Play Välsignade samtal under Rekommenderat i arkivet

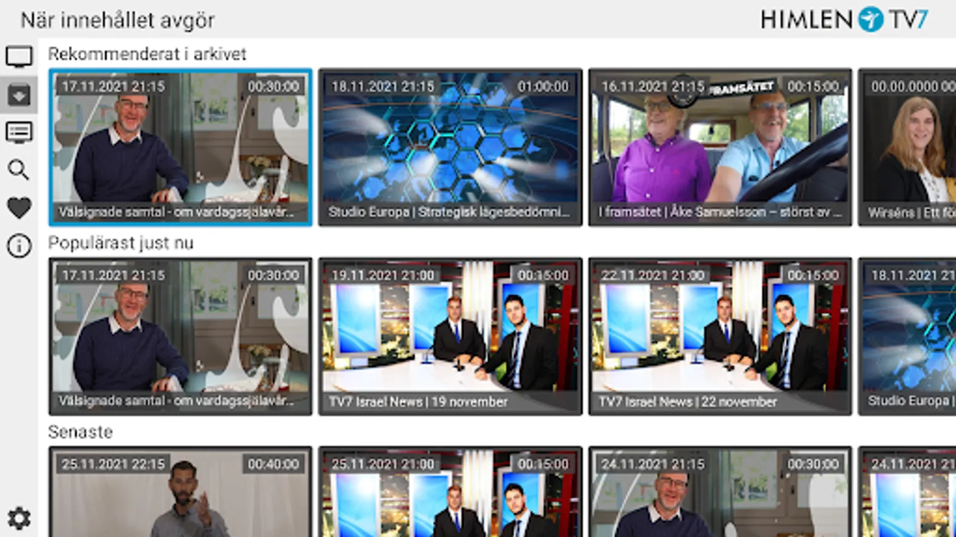(180, 147)
